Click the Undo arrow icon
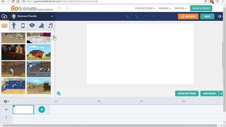This screenshot has height=127, width=226. pyautogui.click(x=145, y=17)
